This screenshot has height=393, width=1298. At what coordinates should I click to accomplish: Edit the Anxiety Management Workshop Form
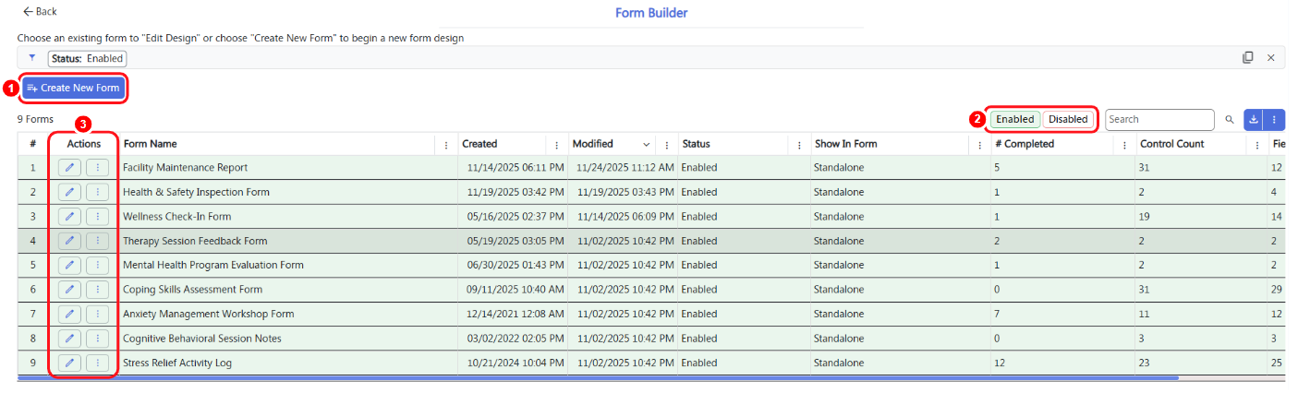click(69, 314)
